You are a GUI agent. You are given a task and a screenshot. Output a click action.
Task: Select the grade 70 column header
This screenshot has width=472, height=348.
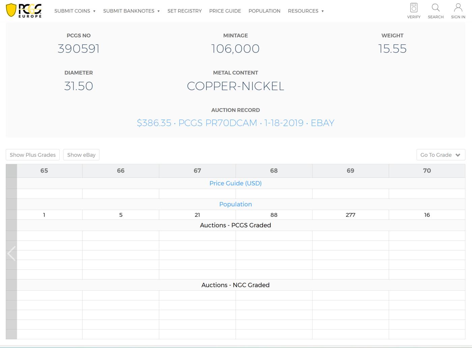427,171
